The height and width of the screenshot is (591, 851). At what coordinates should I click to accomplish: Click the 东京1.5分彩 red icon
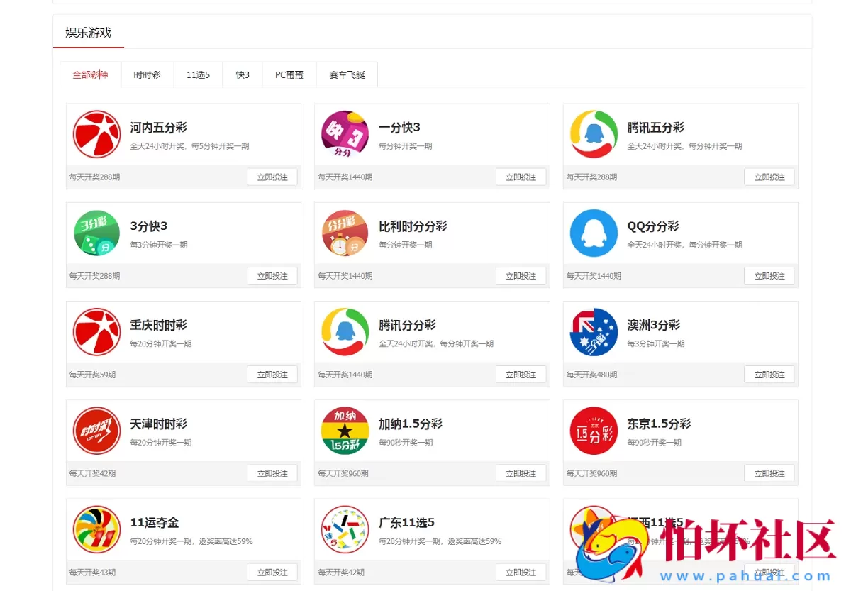point(593,429)
